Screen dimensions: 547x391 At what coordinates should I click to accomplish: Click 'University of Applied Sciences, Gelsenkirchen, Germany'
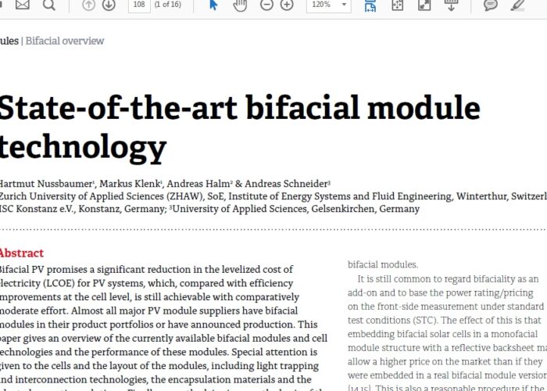point(296,209)
